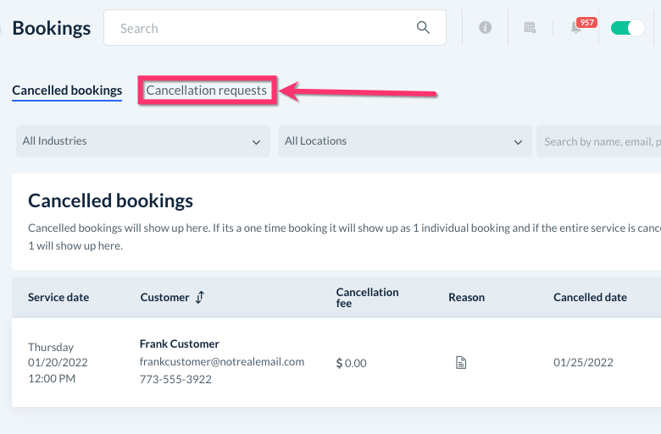
Task: Switch off the green header toggle
Action: click(627, 28)
